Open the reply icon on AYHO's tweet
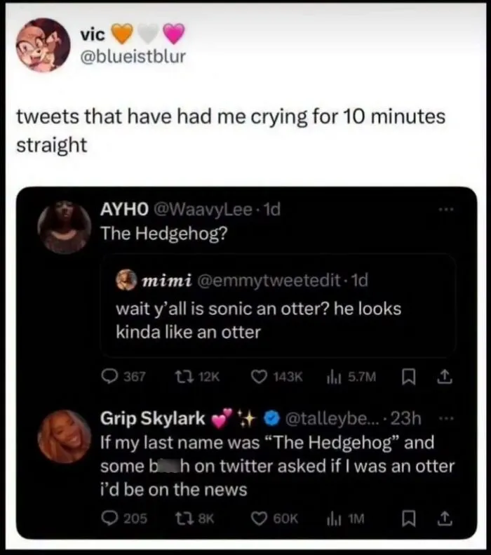Image resolution: width=491 pixels, height=555 pixels. 109,377
